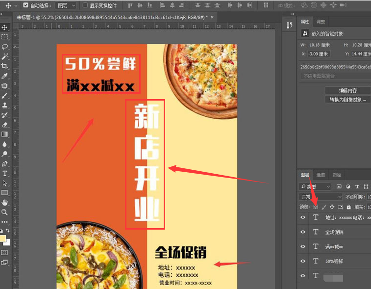The height and width of the screenshot is (289, 371).
Task: Select the Eyedropper tool
Action: pos(5,76)
